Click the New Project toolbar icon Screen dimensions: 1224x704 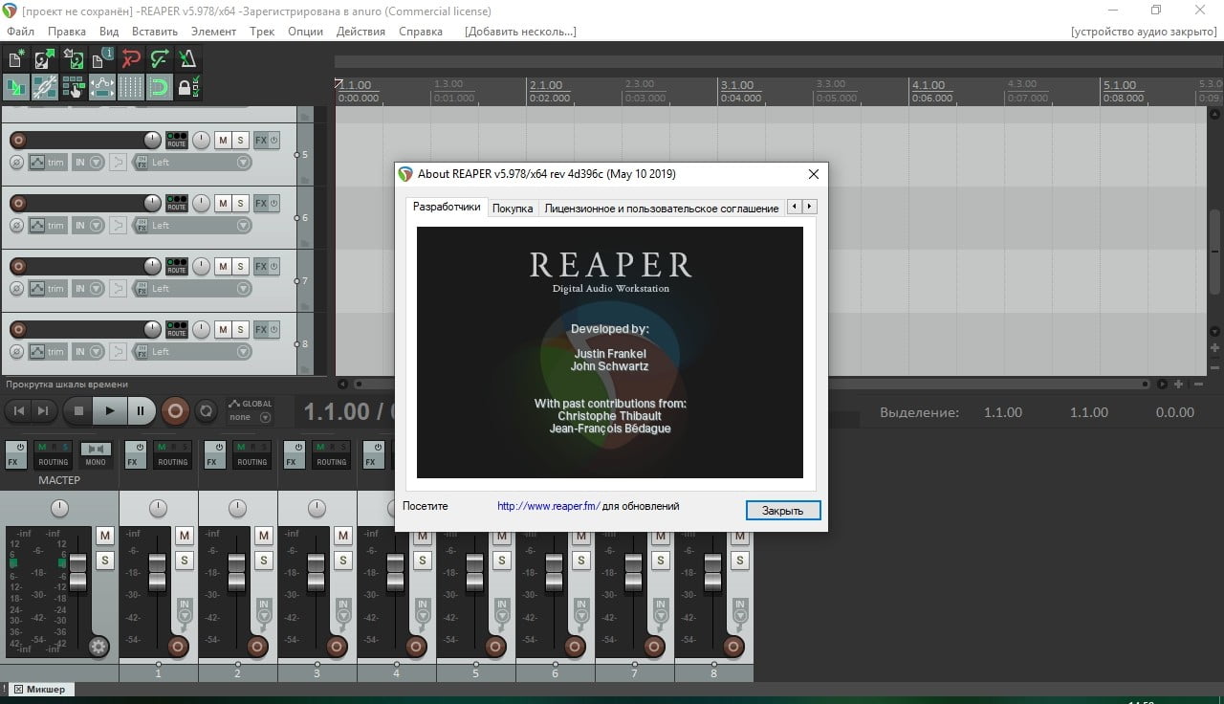16,58
